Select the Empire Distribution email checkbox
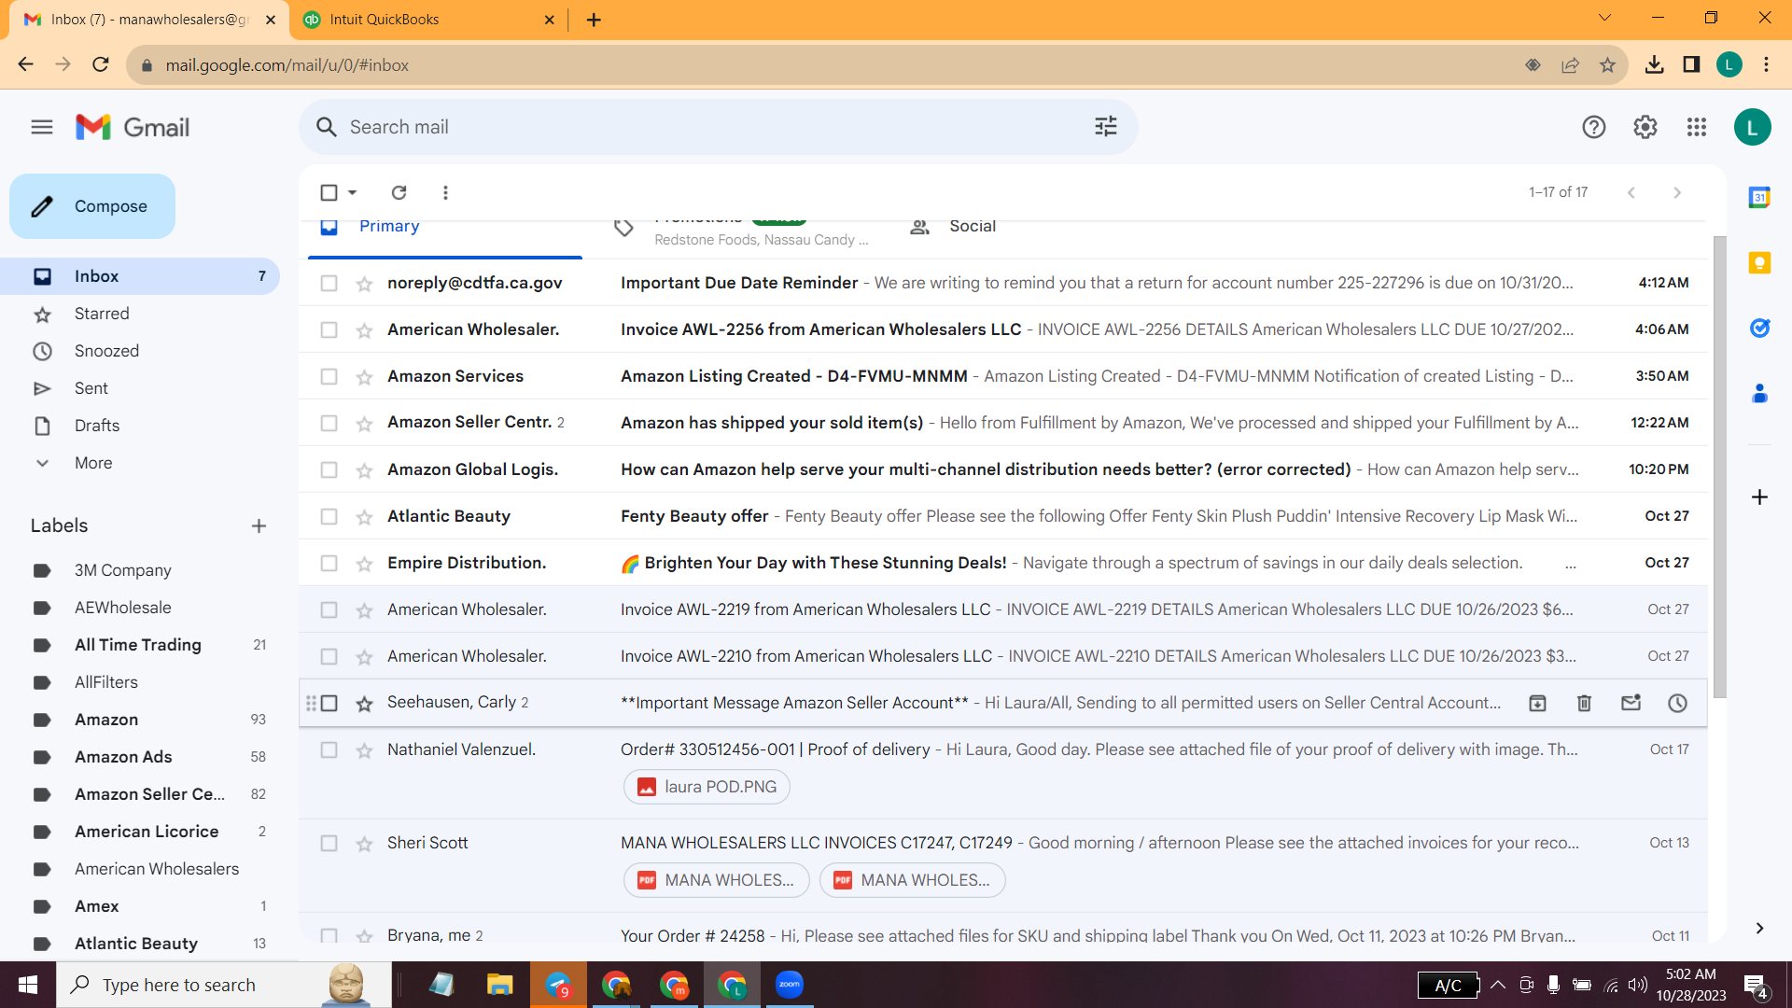The width and height of the screenshot is (1792, 1008). point(329,564)
